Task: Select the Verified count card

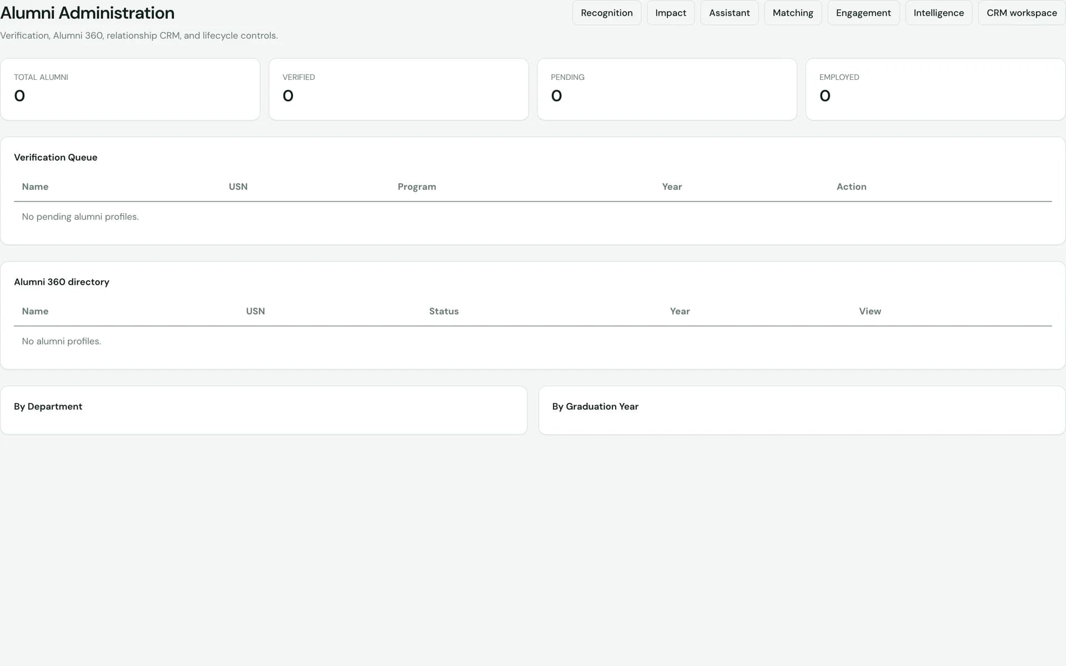Action: [x=399, y=89]
